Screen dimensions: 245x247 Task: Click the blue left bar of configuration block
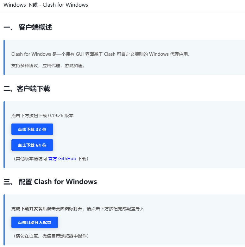click(4, 220)
